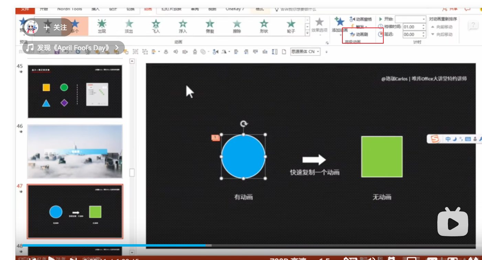Increase 持续时间 with up spinner
This screenshot has width=482, height=260.
coord(424,25)
